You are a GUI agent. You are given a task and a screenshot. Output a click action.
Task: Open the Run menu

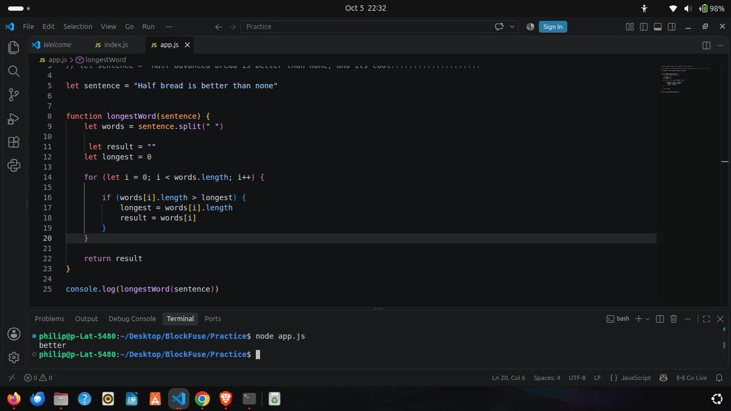click(x=148, y=27)
